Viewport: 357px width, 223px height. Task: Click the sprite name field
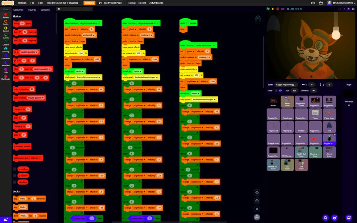tap(286, 84)
